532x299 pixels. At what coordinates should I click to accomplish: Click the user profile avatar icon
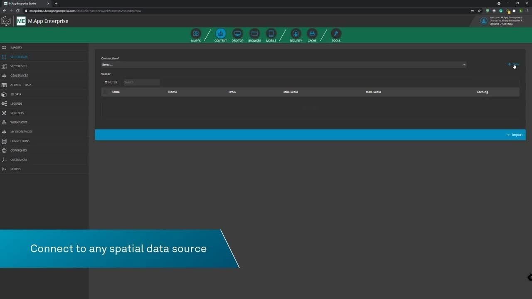pos(483,21)
